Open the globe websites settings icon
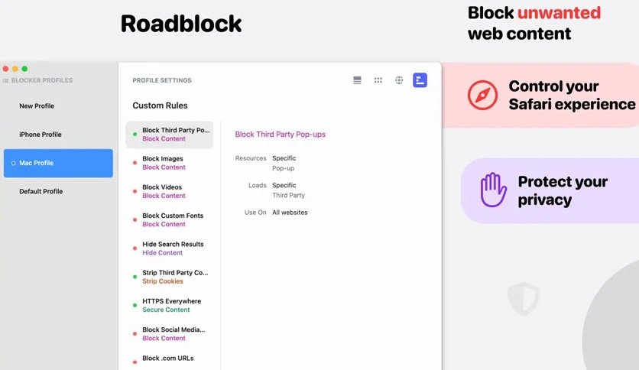Image resolution: width=639 pixels, height=370 pixels. [399, 80]
